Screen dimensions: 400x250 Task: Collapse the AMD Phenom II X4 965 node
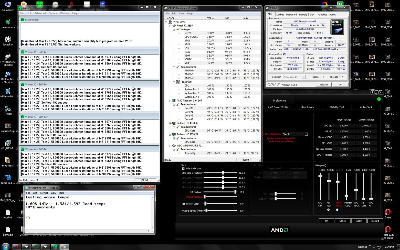(x=170, y=101)
